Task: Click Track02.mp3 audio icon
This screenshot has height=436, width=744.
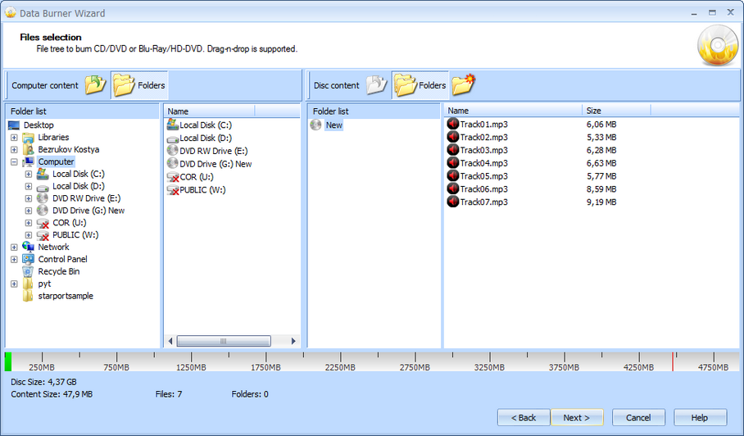Action: (453, 137)
